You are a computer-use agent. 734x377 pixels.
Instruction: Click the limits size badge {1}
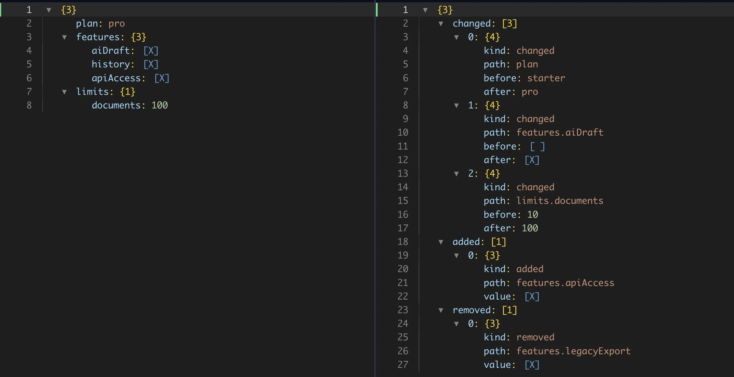point(128,92)
